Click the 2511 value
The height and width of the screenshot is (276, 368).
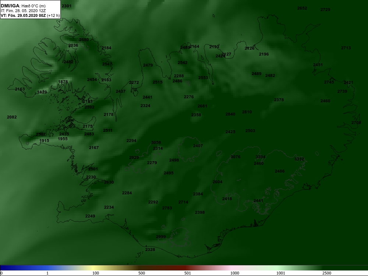[108, 131]
